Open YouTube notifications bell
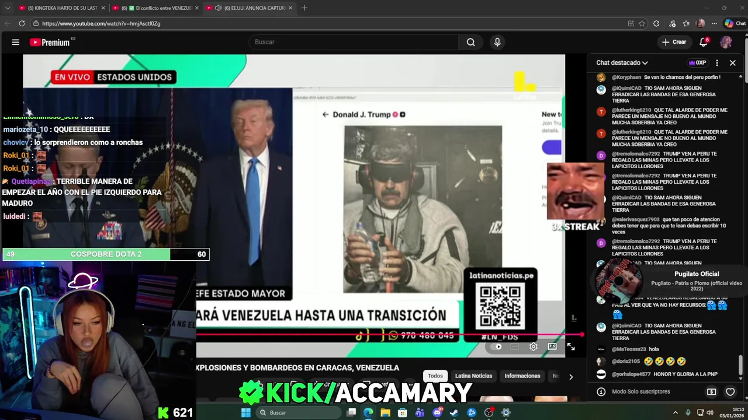The width and height of the screenshot is (748, 420). pyautogui.click(x=704, y=42)
